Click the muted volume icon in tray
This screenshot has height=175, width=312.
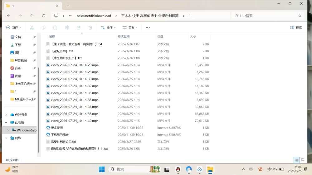(x=275, y=169)
